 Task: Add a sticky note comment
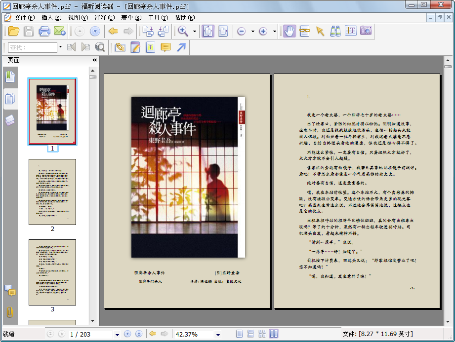click(165, 47)
